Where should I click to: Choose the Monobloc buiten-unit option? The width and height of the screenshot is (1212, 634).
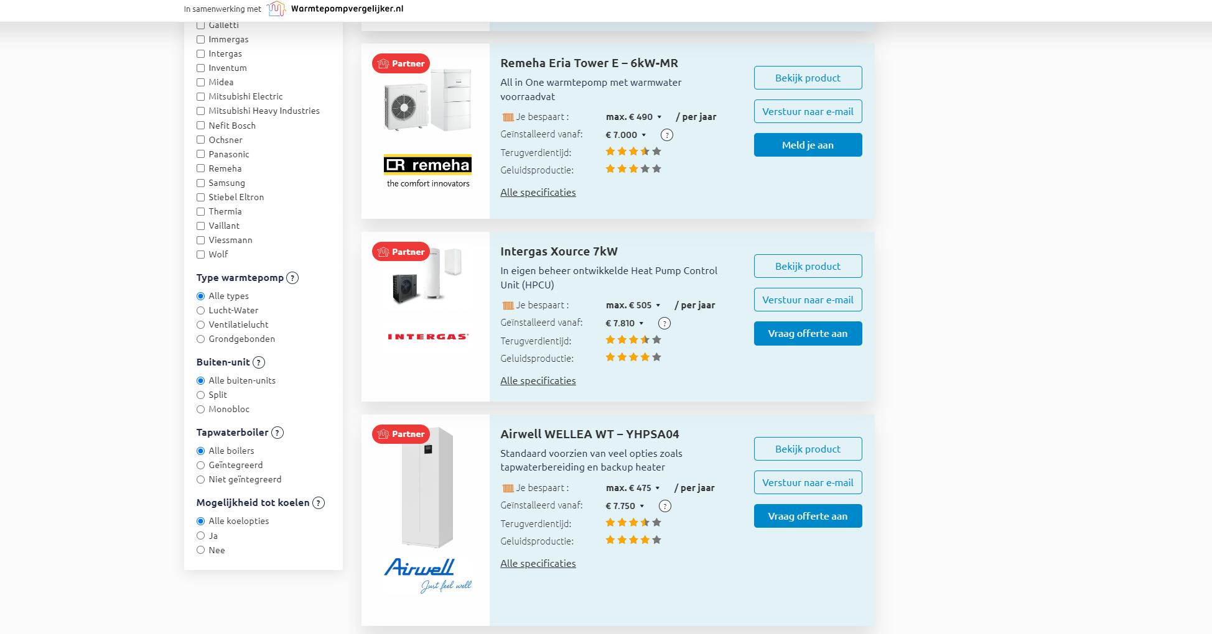pyautogui.click(x=200, y=409)
